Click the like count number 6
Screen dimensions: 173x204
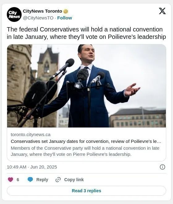coord(18,180)
